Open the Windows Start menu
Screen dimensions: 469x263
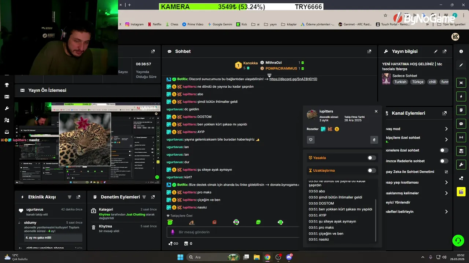(x=180, y=257)
